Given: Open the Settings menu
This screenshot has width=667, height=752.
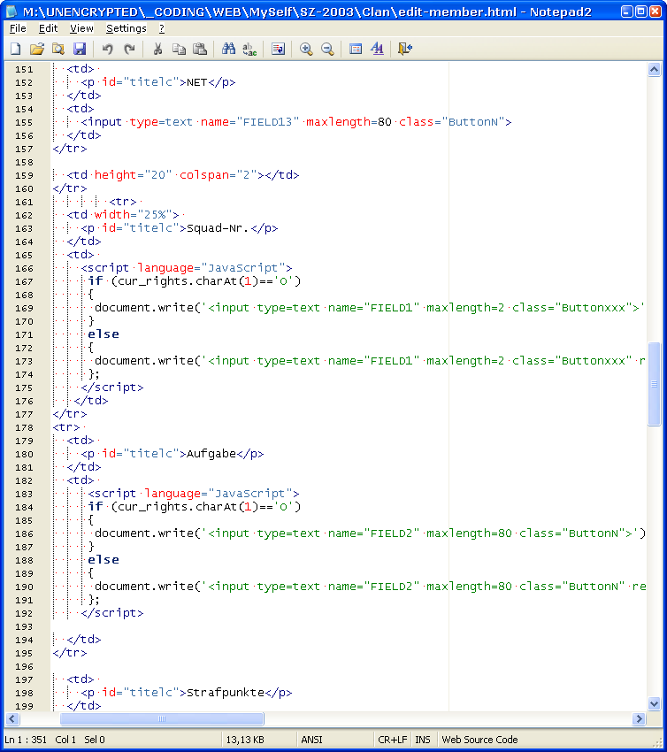Looking at the screenshot, I should tap(126, 28).
